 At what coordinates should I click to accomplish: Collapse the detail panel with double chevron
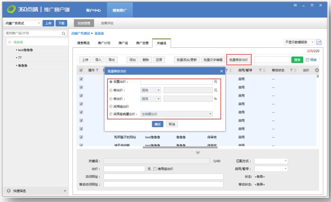[197, 152]
